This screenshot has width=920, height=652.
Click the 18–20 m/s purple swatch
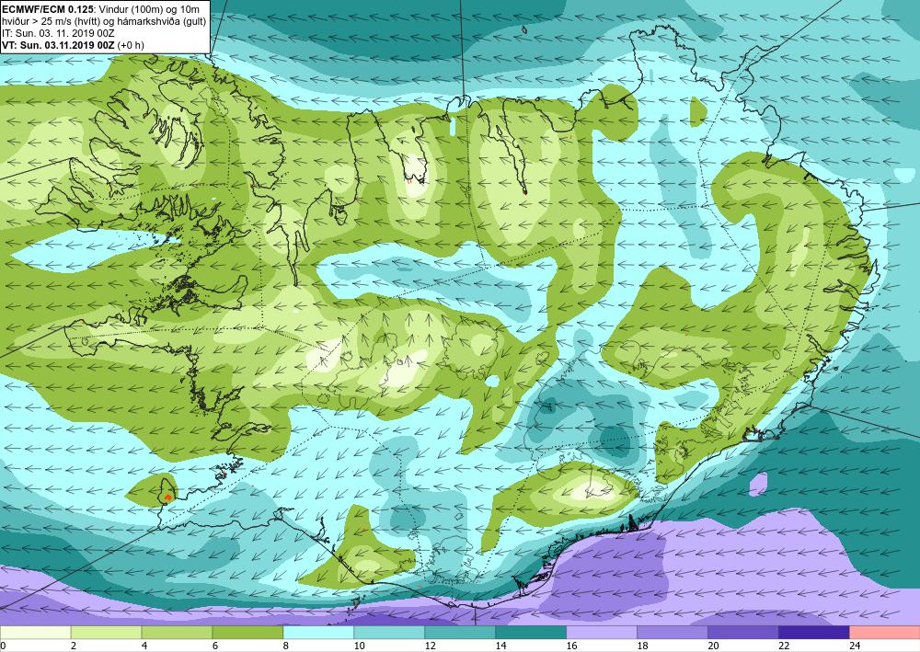point(672,632)
